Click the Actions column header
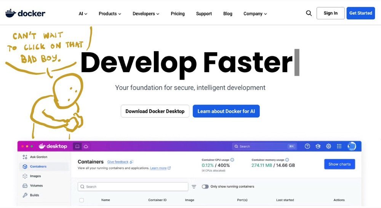Viewport: 381px width, 208px height. pyautogui.click(x=339, y=200)
